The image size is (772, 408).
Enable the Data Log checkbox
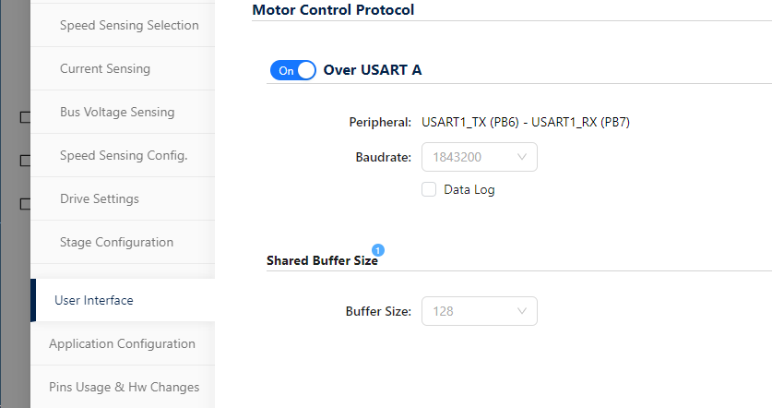click(x=429, y=189)
